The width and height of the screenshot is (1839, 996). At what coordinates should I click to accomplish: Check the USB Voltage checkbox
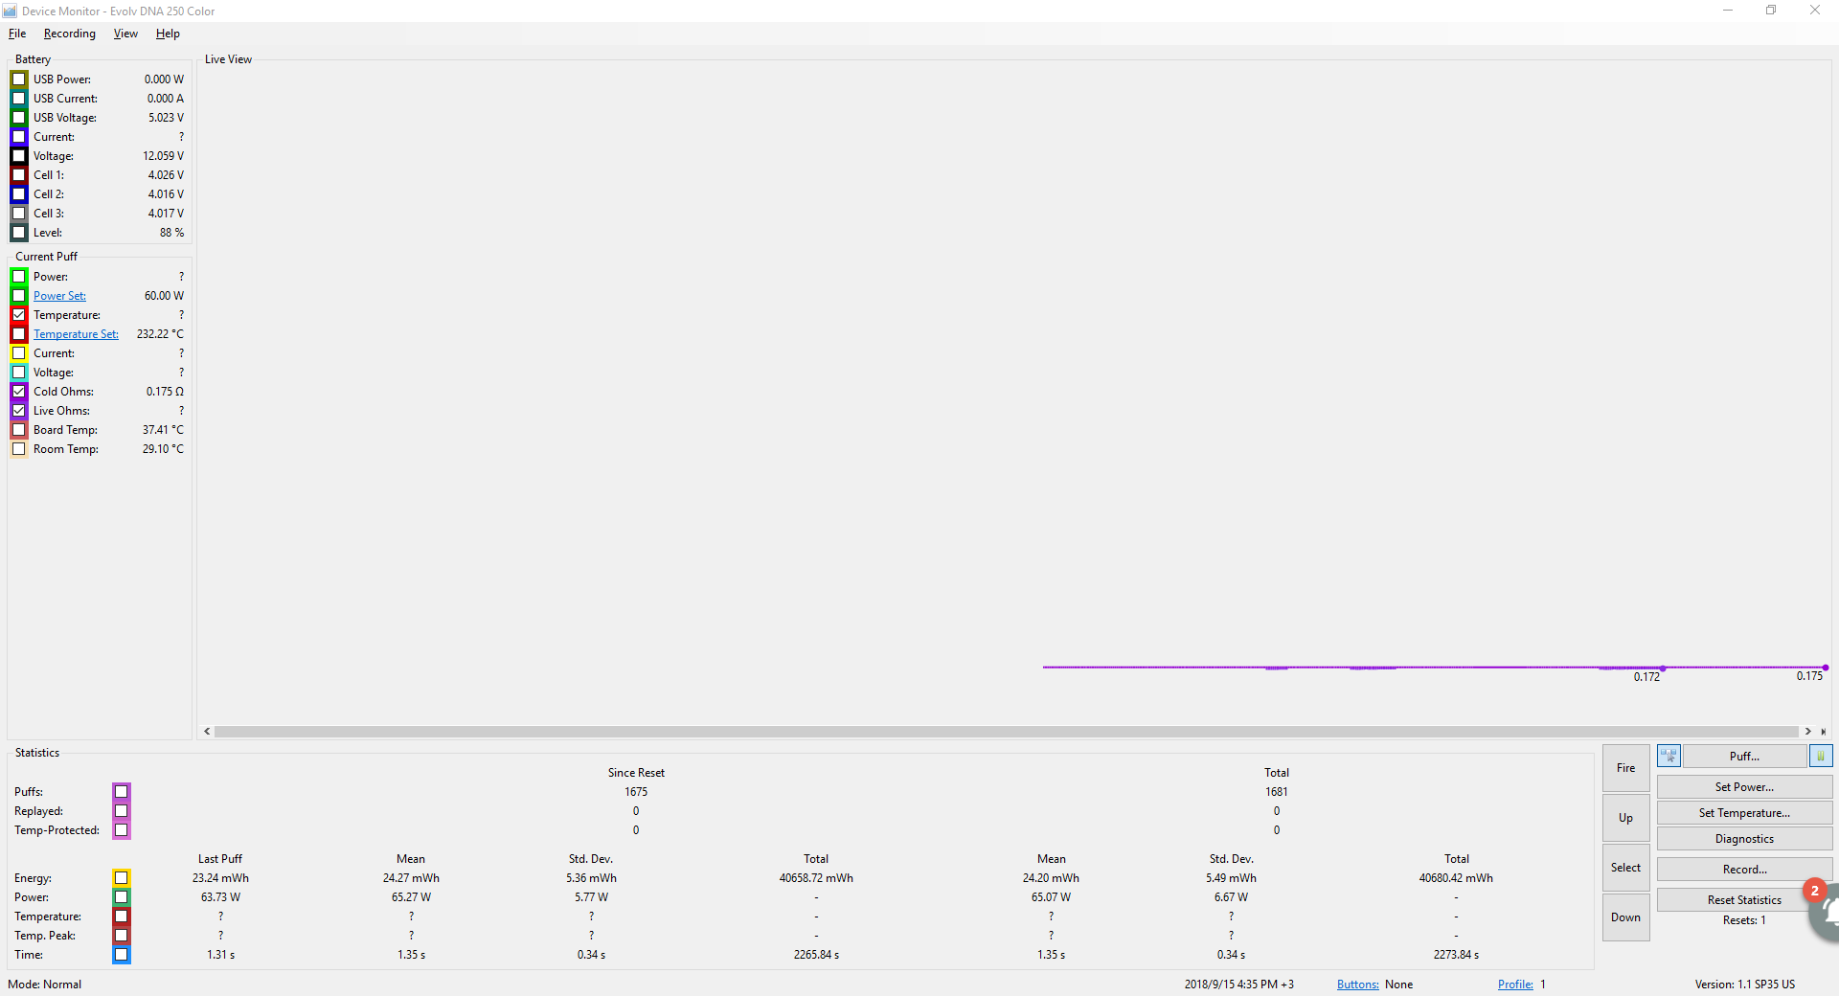click(x=19, y=118)
